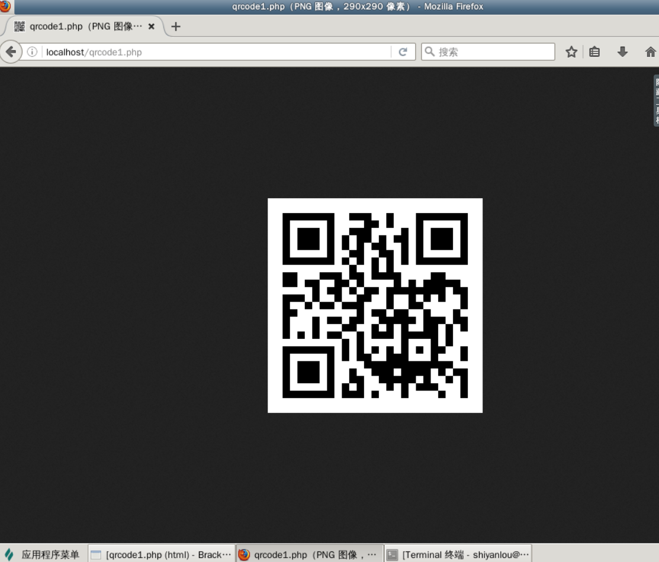Click the QR code image
Screen dimensions: 659x562
click(x=375, y=305)
